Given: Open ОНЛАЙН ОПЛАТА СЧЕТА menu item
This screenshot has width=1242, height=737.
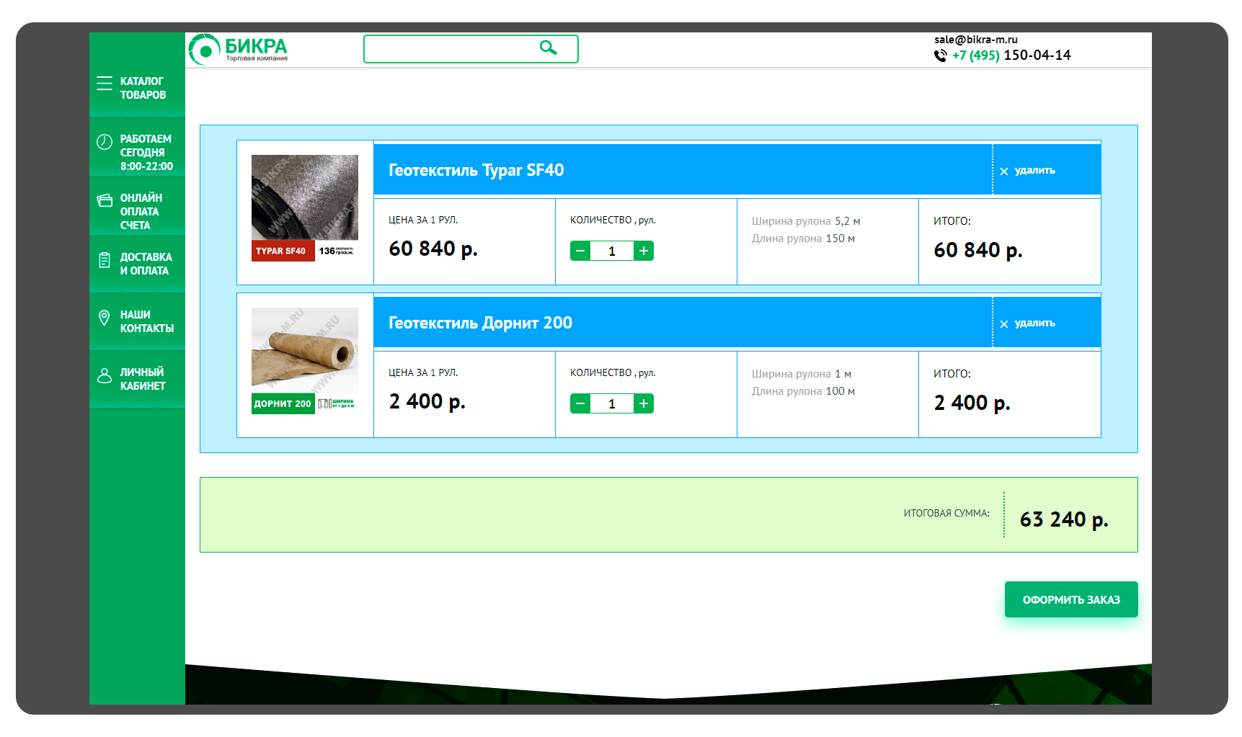Looking at the screenshot, I should 141,211.
